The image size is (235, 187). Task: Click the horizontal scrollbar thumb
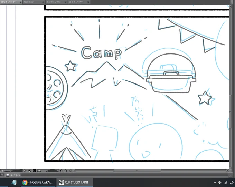click(137, 171)
